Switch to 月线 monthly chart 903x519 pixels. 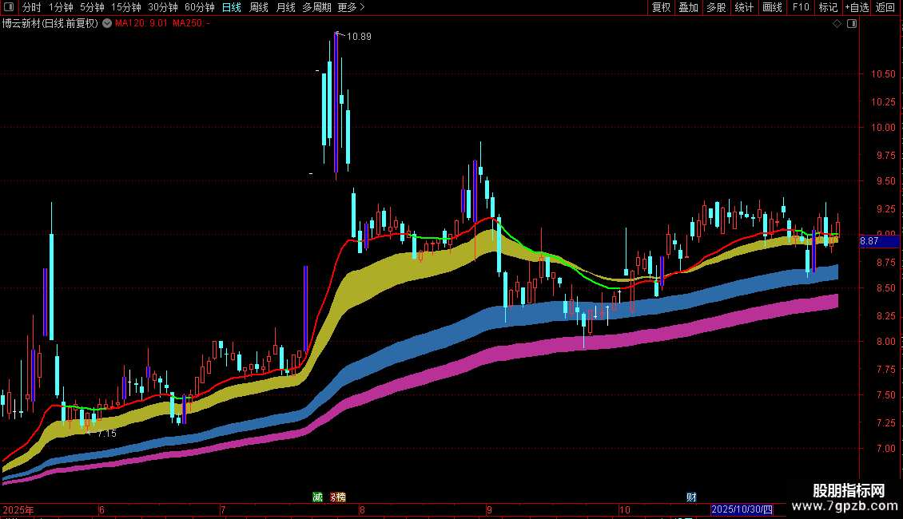pyautogui.click(x=285, y=7)
